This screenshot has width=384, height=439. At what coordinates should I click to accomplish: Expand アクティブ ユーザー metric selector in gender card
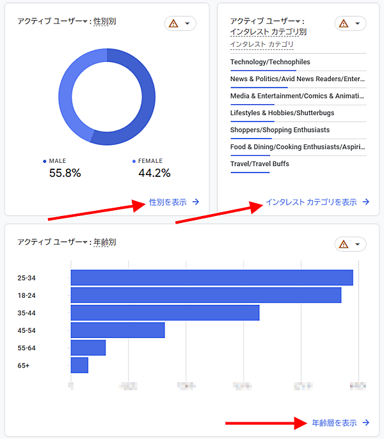tap(85, 22)
